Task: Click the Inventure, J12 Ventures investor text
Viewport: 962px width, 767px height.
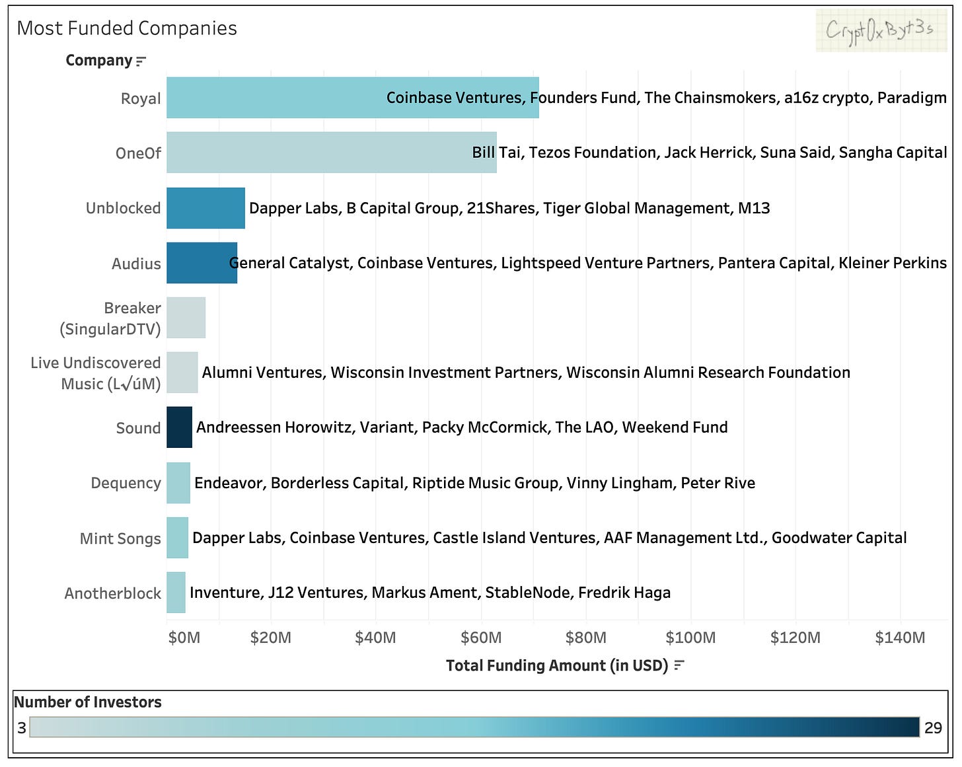Action: 430,593
